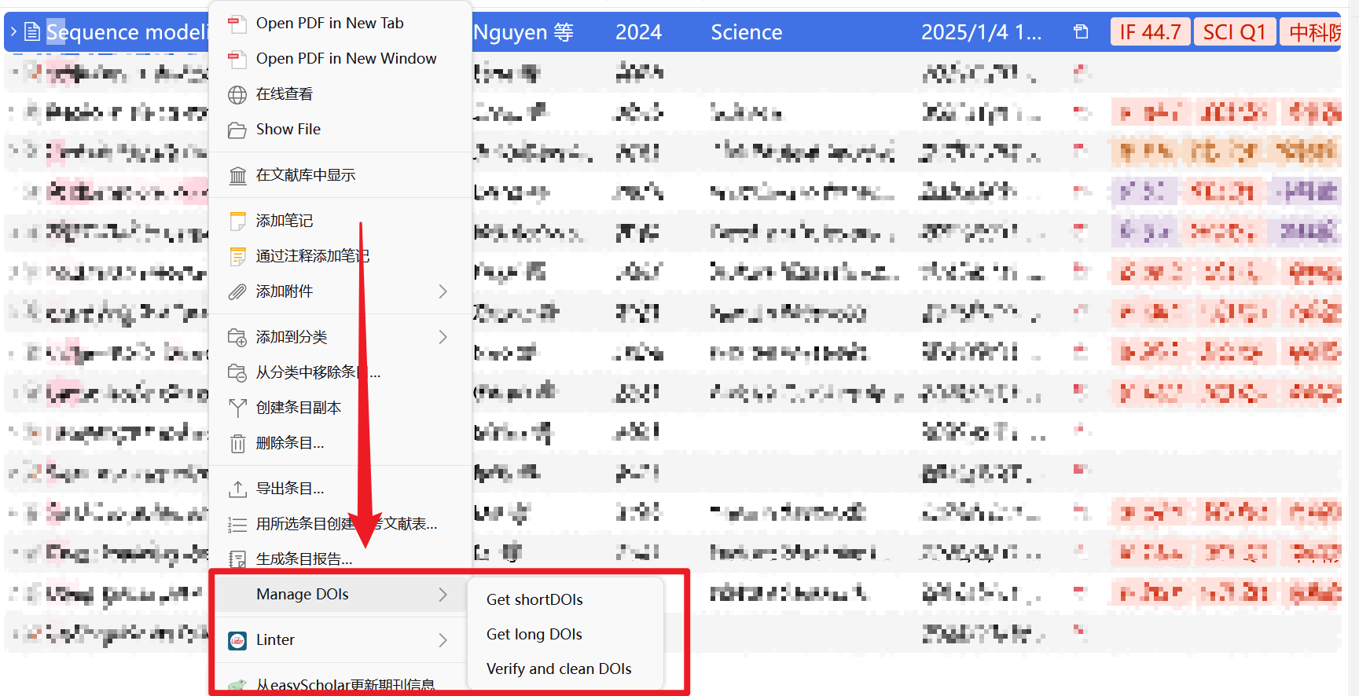This screenshot has width=1359, height=696.
Task: Select 生成条目报告 menu entry
Action: (303, 559)
